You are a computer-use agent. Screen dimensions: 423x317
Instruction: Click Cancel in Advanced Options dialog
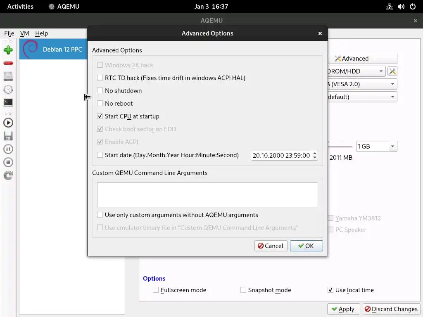tap(271, 246)
